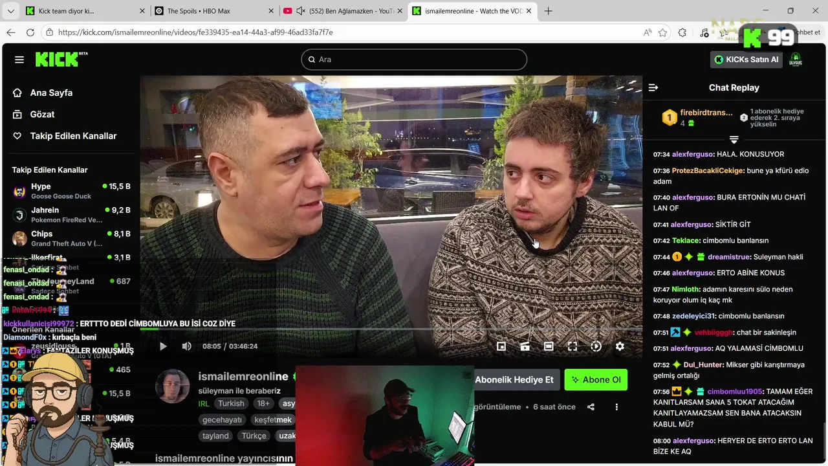The width and height of the screenshot is (828, 466).
Task: Open media control icon in toolbar
Action: tap(704, 32)
